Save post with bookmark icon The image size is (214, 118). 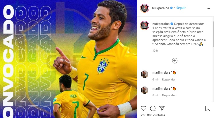[x=208, y=109]
